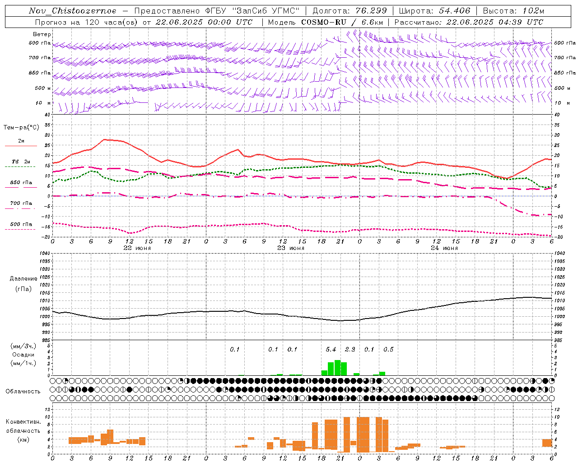
Task: Click the "Осадки" precipitation panel label
Action: [23, 355]
